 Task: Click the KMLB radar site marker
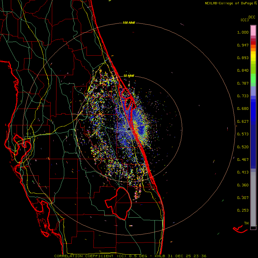pyautogui.click(x=129, y=129)
